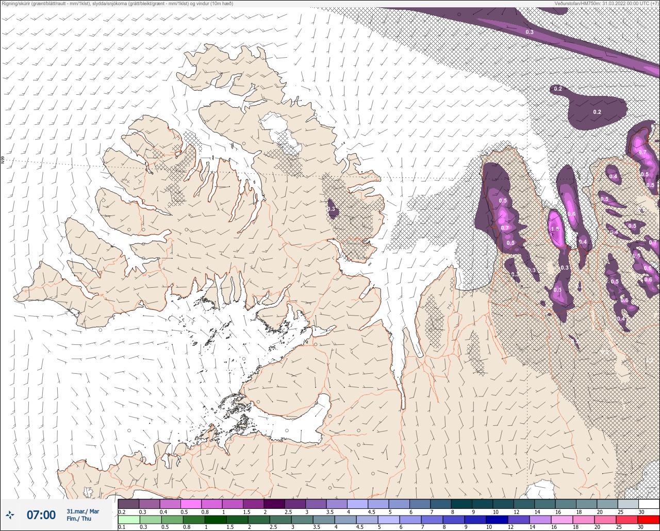Select lower legend swatch labeled 7
Viewport: 660px width, 531px height.
pos(432,519)
